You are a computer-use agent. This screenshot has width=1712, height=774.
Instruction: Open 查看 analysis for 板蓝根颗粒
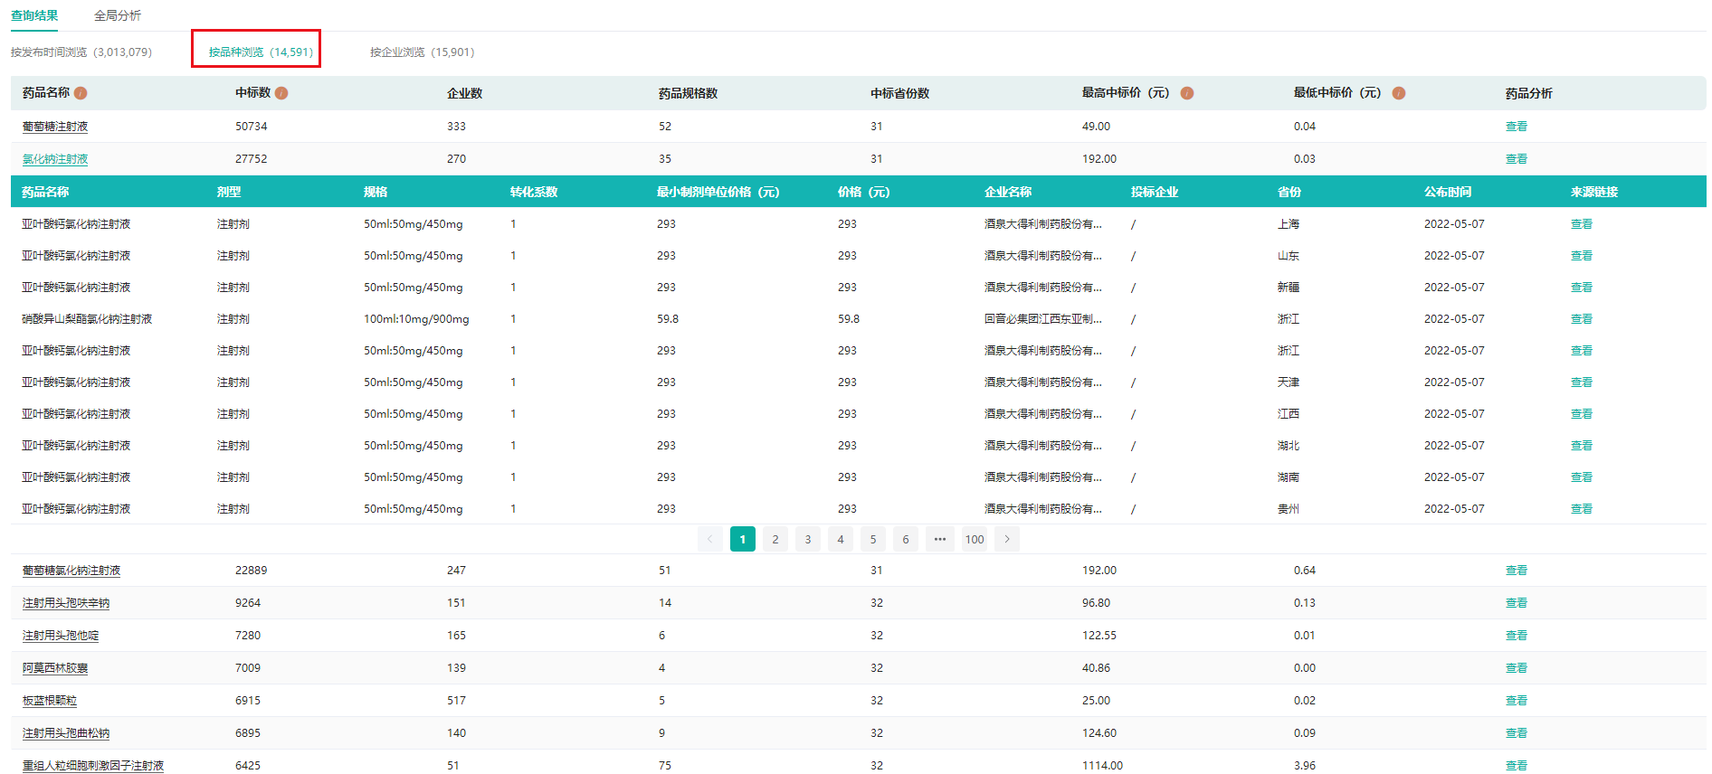click(1516, 701)
